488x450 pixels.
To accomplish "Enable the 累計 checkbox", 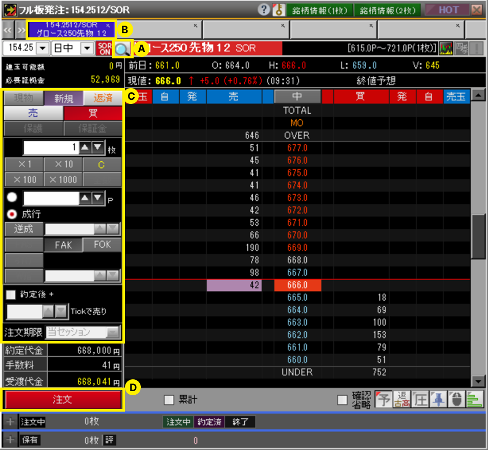I will pos(168,400).
